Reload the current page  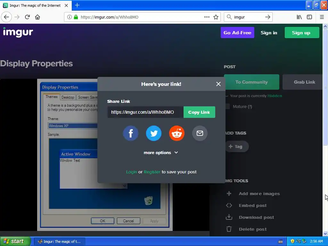click(27, 17)
